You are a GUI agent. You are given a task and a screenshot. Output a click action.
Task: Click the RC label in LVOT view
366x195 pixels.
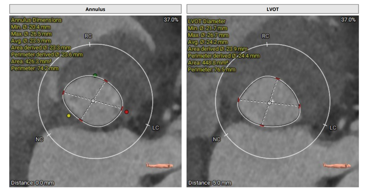[x=265, y=36]
